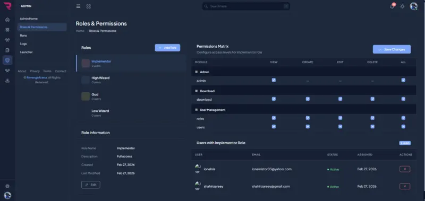
Task: Toggle Delete permission for download module
Action: tap(372, 99)
